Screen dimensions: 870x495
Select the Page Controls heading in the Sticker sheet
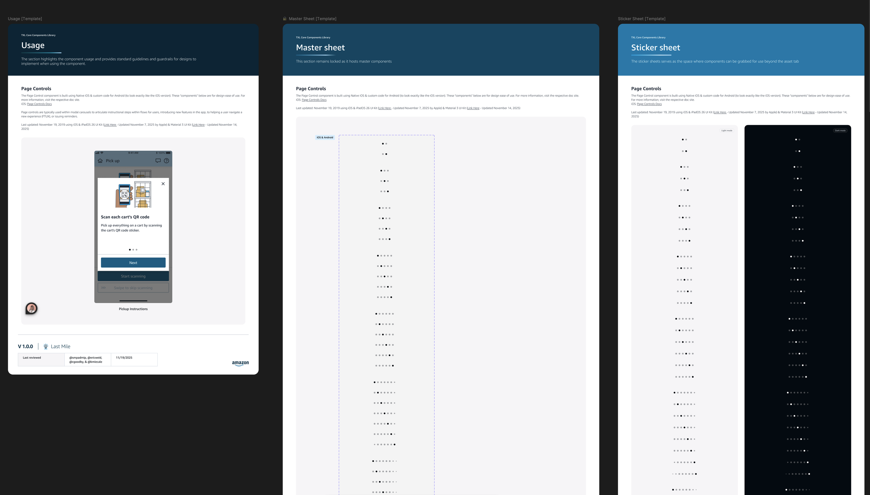[646, 89]
